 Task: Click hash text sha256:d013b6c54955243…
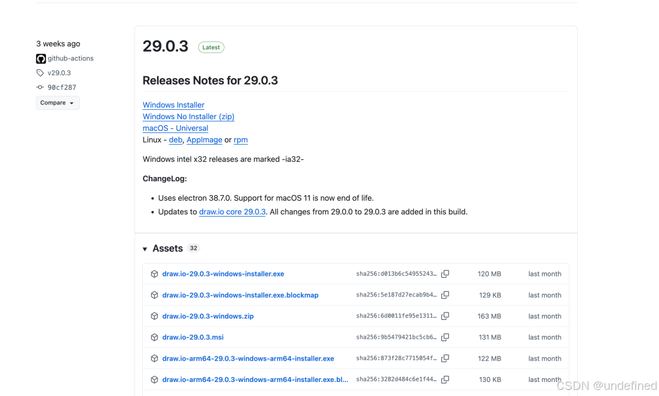point(397,274)
